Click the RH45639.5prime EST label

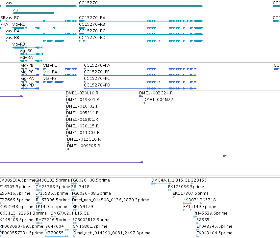click(x=211, y=213)
